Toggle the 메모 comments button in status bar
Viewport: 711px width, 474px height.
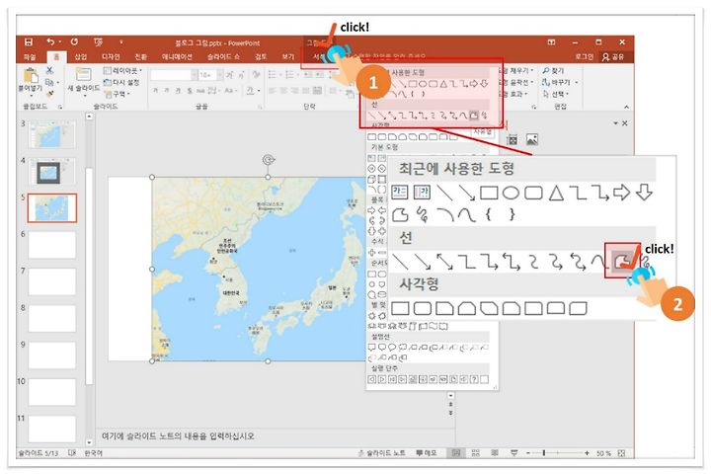point(427,452)
